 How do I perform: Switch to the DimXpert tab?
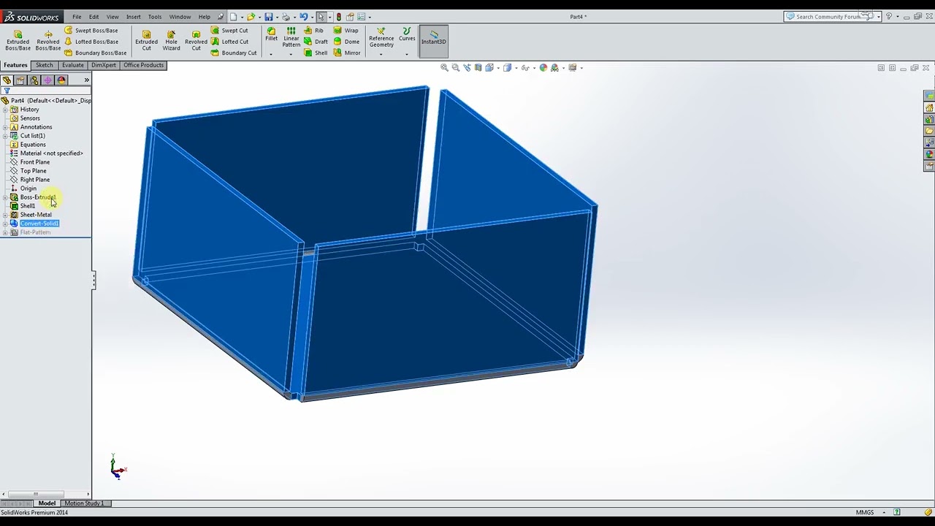(x=104, y=65)
